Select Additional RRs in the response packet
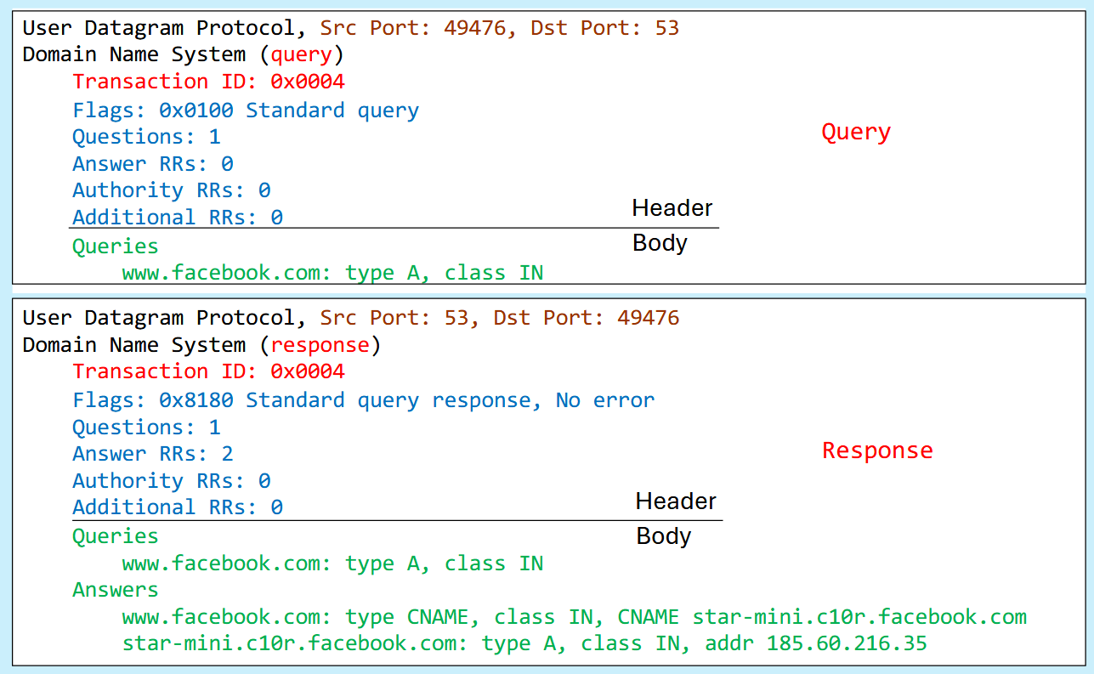Screen dimensions: 1094x674 pos(177,507)
